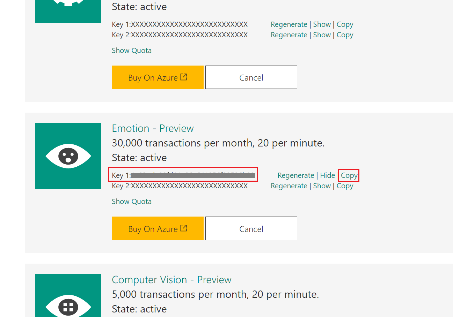Copy Key 2 of the Emotion subscription
This screenshot has width=453, height=317.
pyautogui.click(x=345, y=186)
